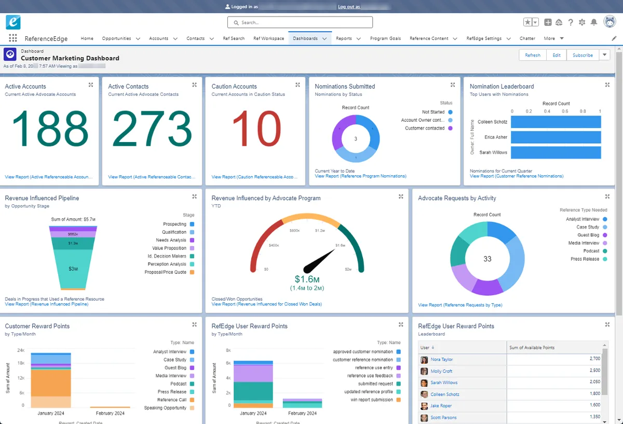Expand the Nomination Leaderboard widget
Screen dimensions: 623x424
click(607, 84)
